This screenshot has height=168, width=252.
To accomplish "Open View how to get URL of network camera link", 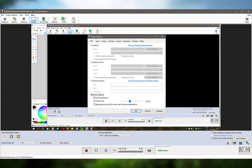I will click(143, 81).
